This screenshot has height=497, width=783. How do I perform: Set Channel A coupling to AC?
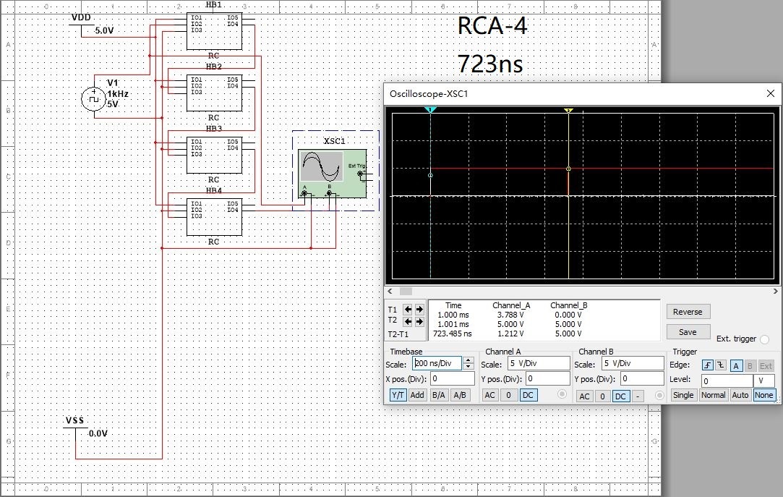[x=490, y=395]
